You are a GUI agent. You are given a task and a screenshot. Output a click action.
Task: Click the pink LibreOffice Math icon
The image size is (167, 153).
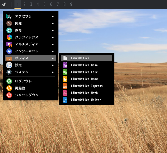[x=65, y=93]
